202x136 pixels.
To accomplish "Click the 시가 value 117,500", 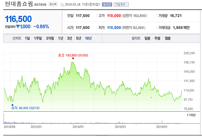I will [82, 28].
